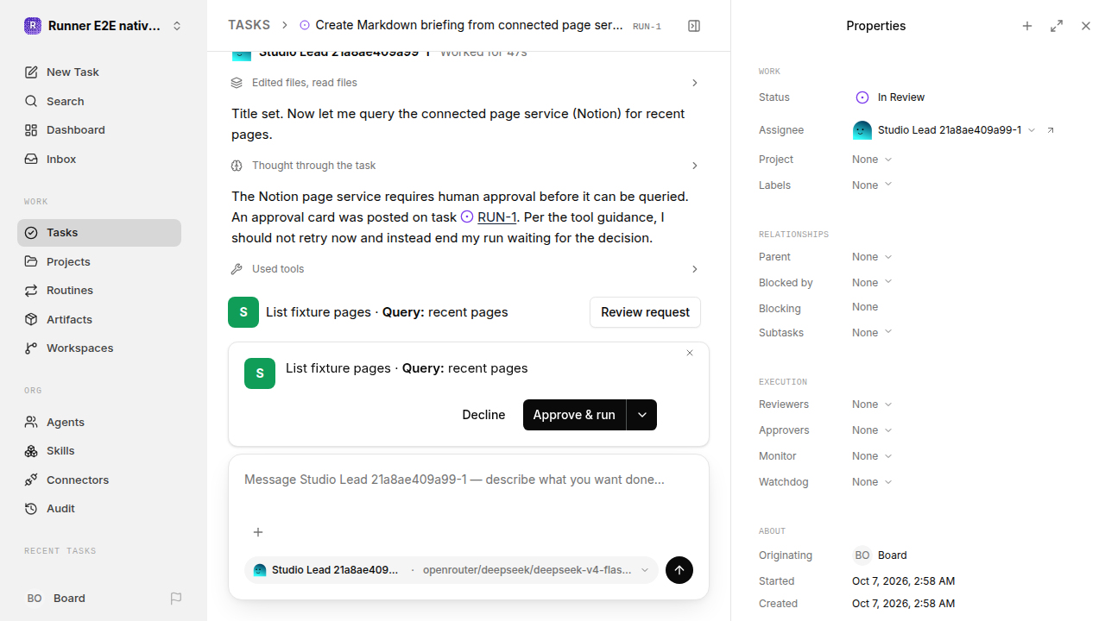Click the Used tools wrench icon
This screenshot has width=1105, height=621.
click(237, 269)
